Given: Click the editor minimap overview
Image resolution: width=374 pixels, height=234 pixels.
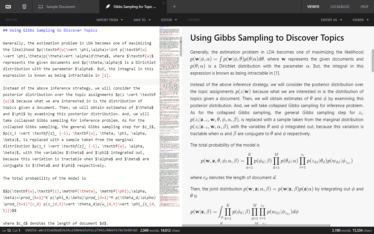Looking at the screenshot, I should click(x=169, y=117).
